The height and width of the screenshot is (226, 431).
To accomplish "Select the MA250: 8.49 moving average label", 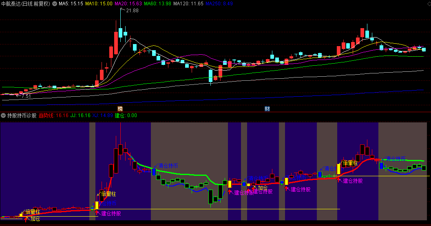I will pyautogui.click(x=219, y=4).
